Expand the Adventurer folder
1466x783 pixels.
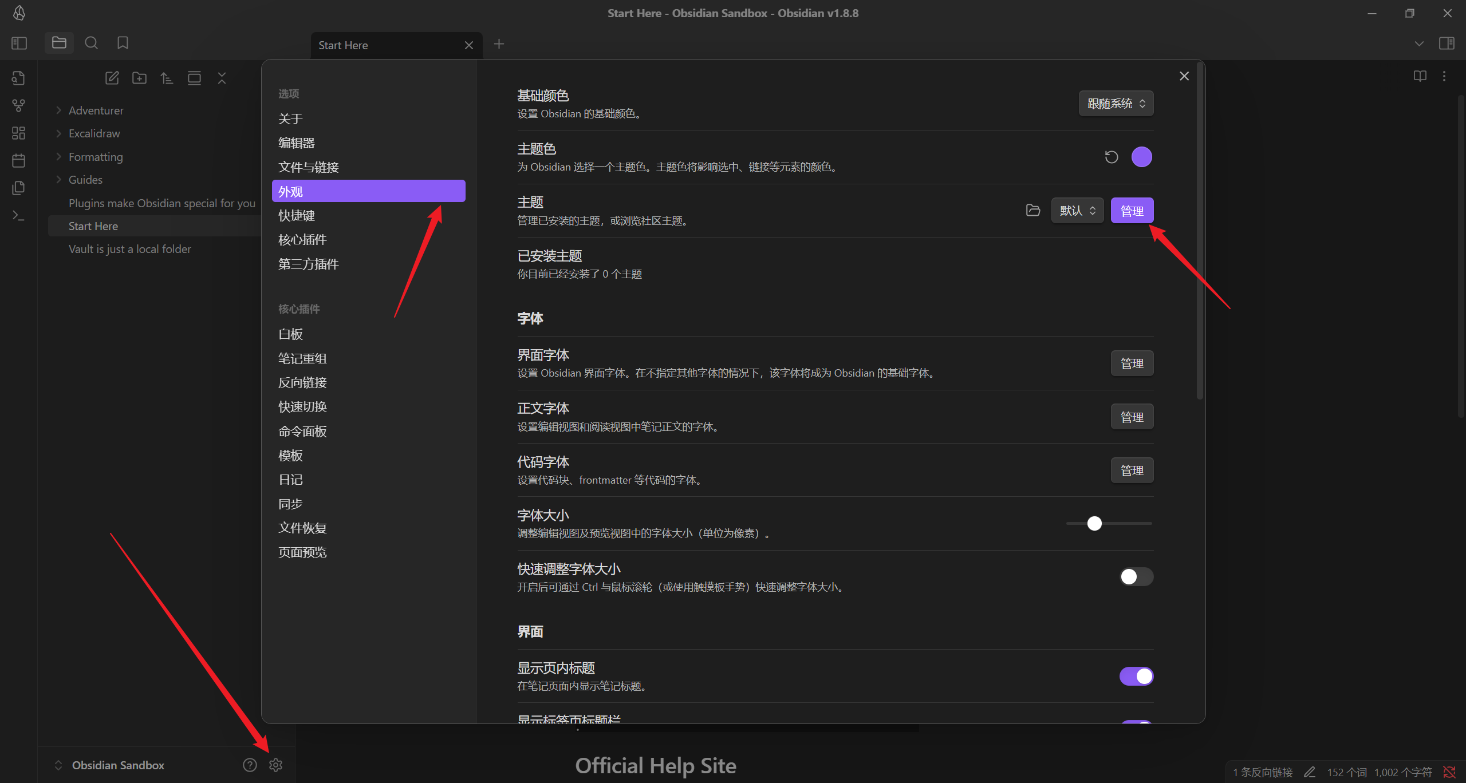click(96, 110)
